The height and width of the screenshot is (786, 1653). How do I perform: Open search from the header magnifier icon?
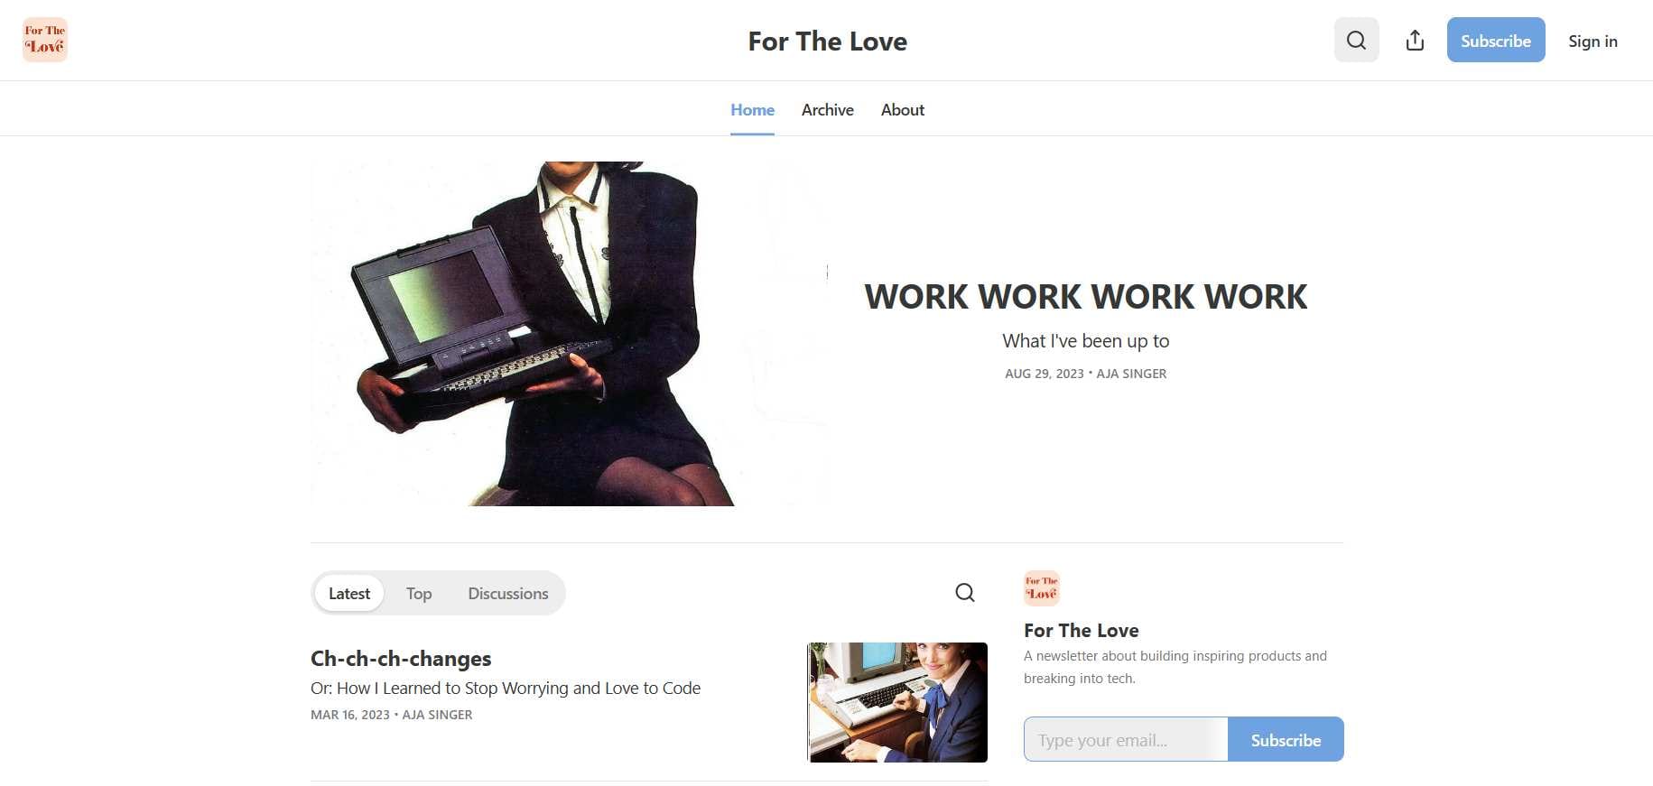pyautogui.click(x=1356, y=40)
